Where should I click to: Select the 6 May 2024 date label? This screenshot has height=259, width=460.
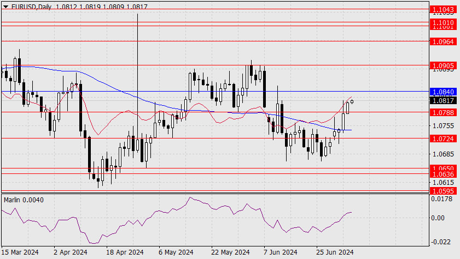[x=176, y=252]
